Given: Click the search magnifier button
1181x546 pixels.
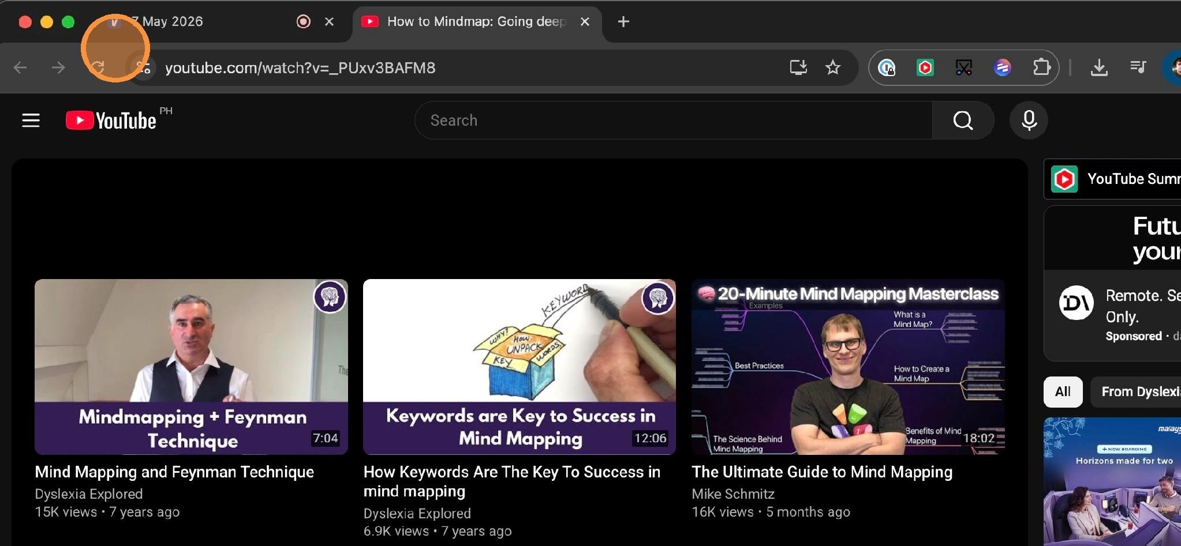Looking at the screenshot, I should 963,121.
